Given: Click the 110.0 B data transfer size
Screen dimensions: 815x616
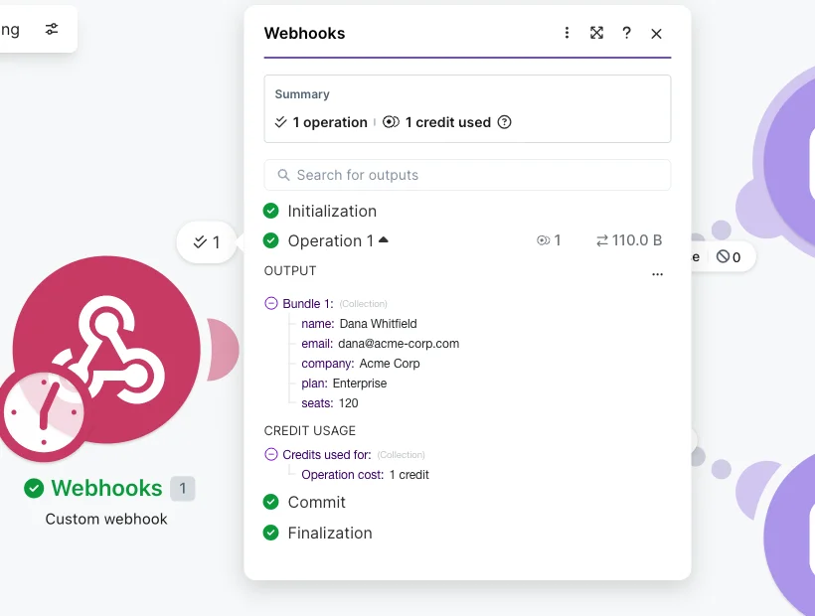Looking at the screenshot, I should (x=629, y=240).
